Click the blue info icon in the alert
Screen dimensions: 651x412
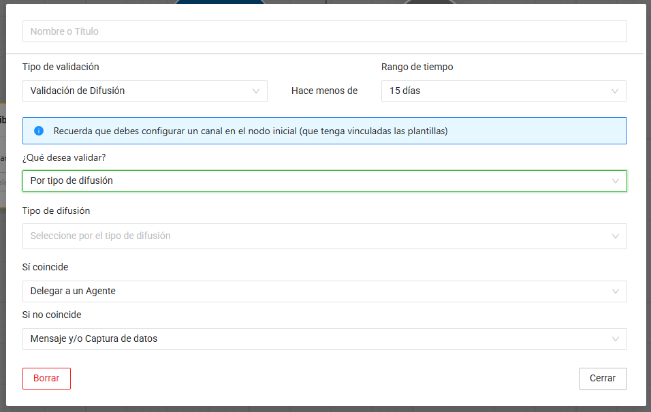[x=39, y=131]
